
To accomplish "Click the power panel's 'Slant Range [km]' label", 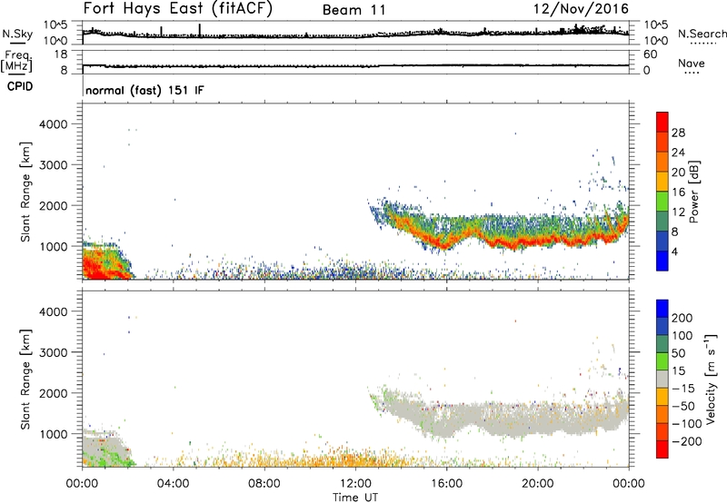I will (x=25, y=192).
